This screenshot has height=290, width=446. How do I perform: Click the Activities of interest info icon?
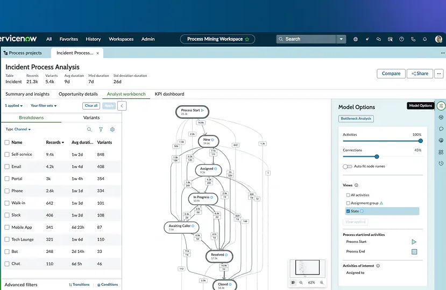(378, 266)
